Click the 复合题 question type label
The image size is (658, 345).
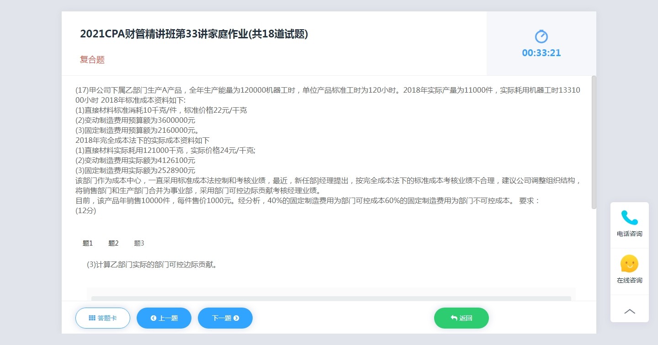(92, 60)
